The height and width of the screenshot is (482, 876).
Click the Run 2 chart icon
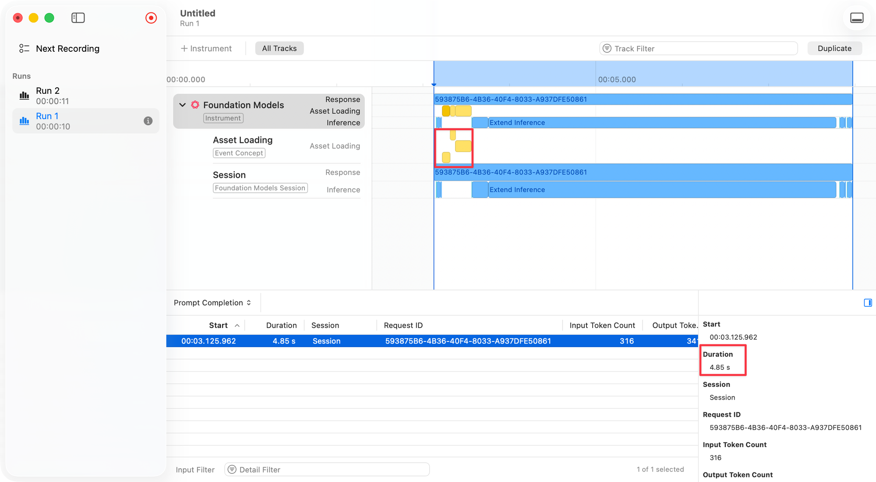(25, 96)
